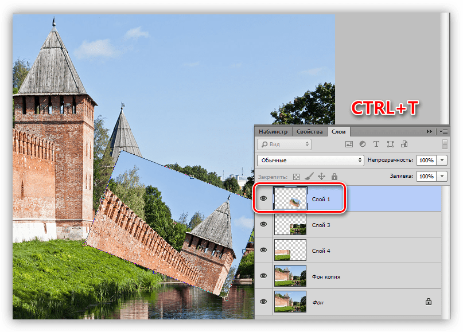
Task: Filter layers by adjustment layer icon
Action: (x=363, y=144)
